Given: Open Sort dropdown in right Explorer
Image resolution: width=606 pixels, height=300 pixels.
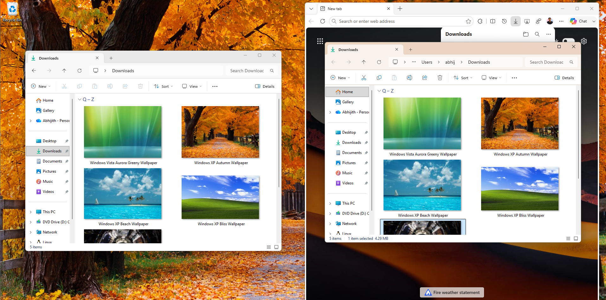Looking at the screenshot, I should [463, 78].
